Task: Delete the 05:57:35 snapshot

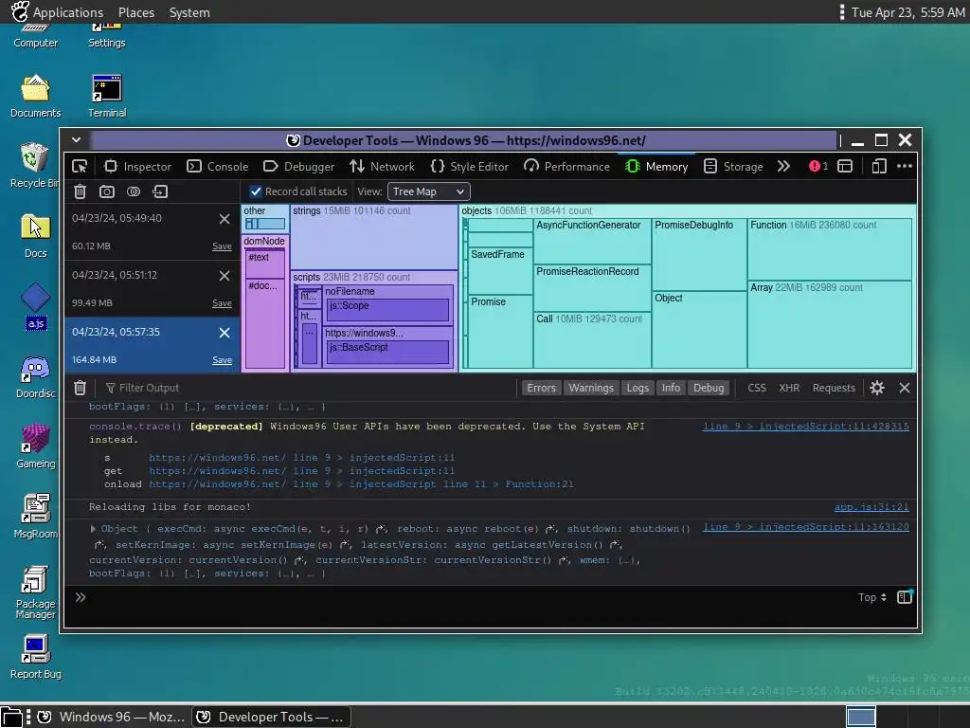Action: pos(225,333)
